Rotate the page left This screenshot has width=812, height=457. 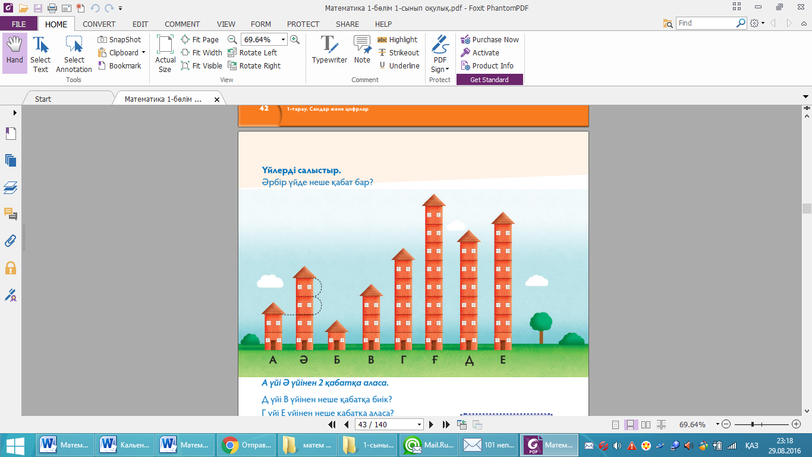click(253, 53)
